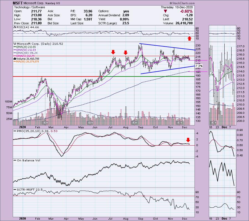Select the 195 price axis label
The width and height of the screenshot is (249, 221).
pyautogui.click(x=198, y=72)
